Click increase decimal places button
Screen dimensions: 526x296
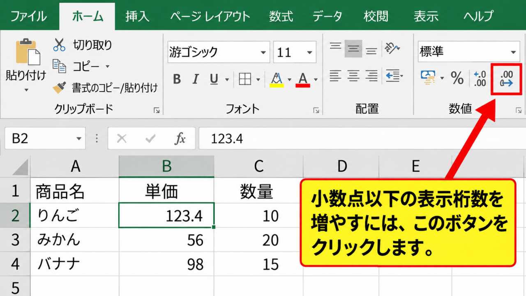click(480, 78)
